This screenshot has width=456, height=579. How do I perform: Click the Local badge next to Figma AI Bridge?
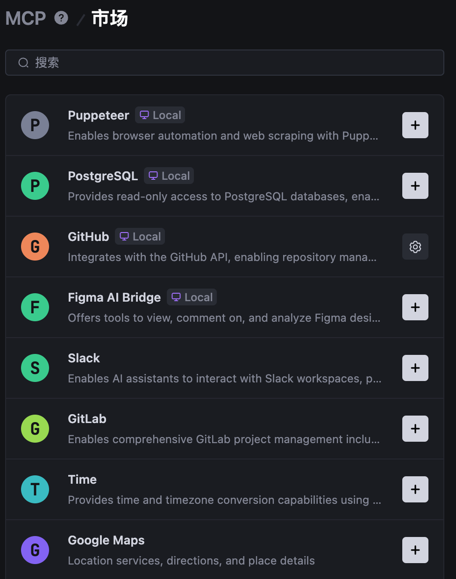[192, 297]
